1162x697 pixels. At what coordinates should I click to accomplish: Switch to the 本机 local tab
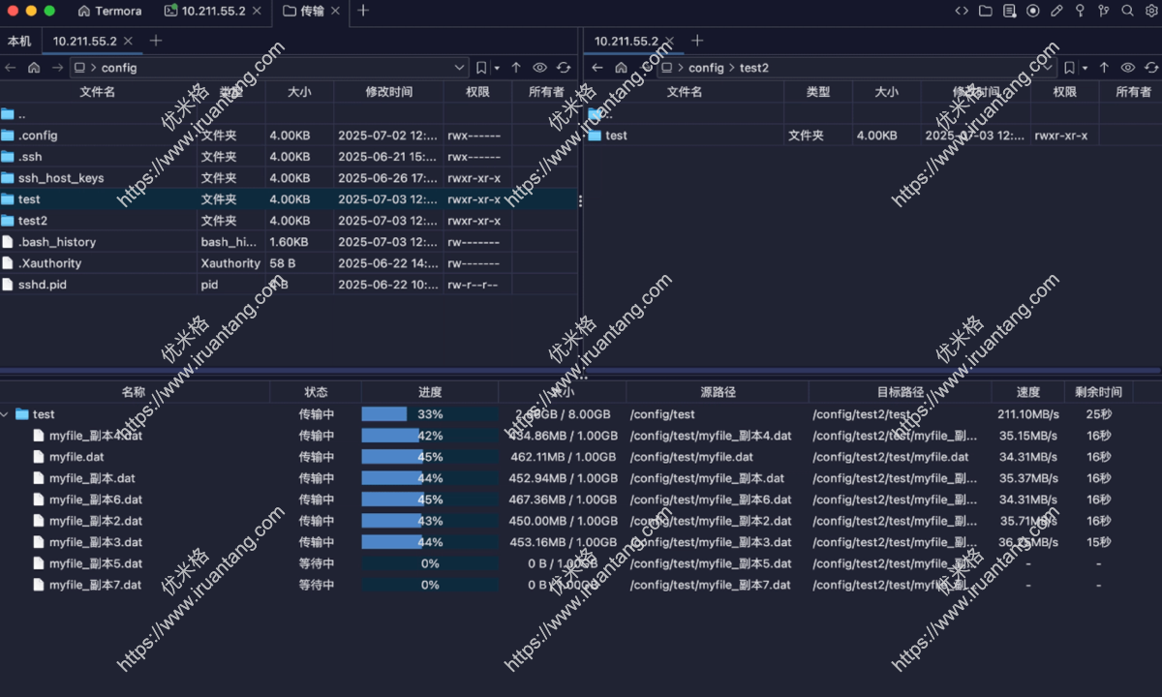[x=19, y=41]
